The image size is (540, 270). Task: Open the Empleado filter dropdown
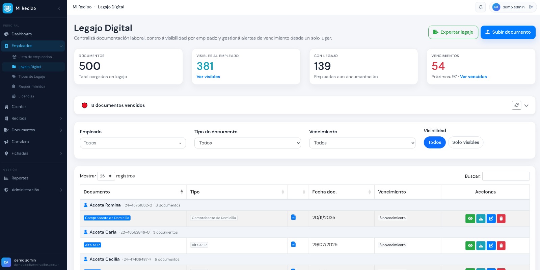coord(133,143)
